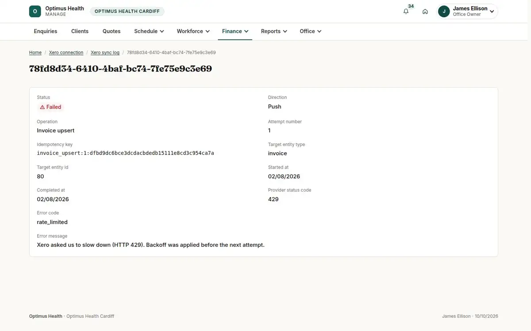The width and height of the screenshot is (531, 331).
Task: Click the provider status code 429
Action: (x=273, y=199)
